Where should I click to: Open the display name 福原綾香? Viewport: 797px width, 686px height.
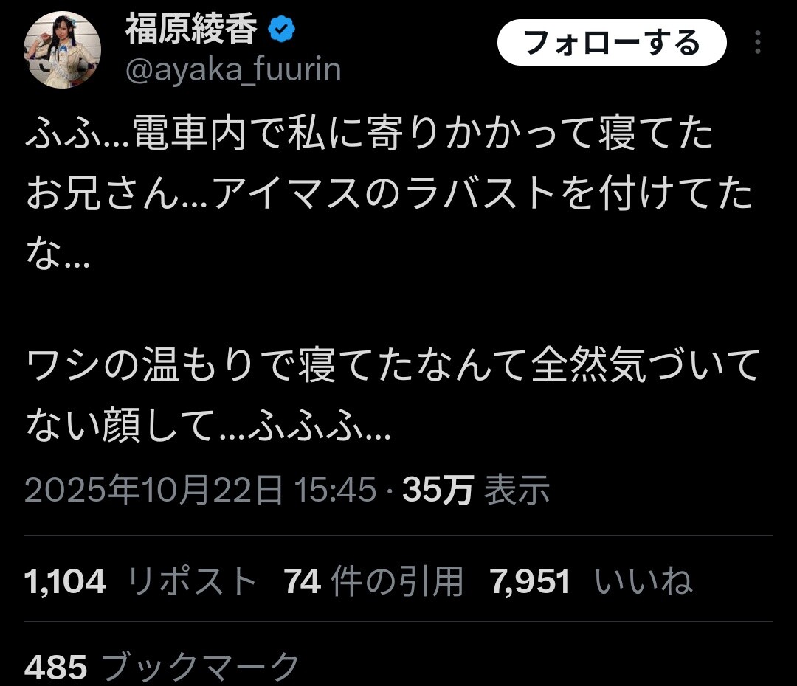tap(191, 29)
